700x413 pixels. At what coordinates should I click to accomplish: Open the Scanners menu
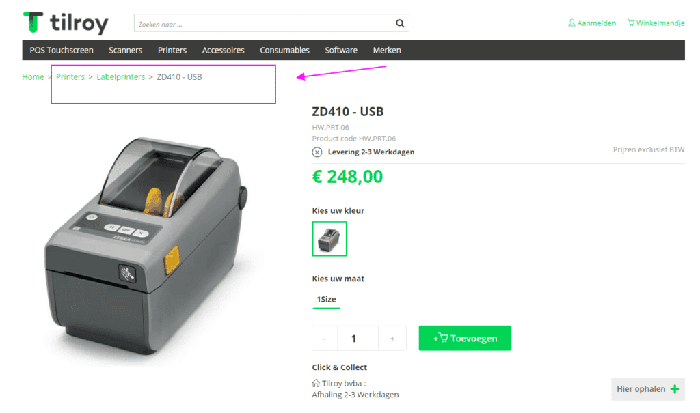(x=126, y=51)
